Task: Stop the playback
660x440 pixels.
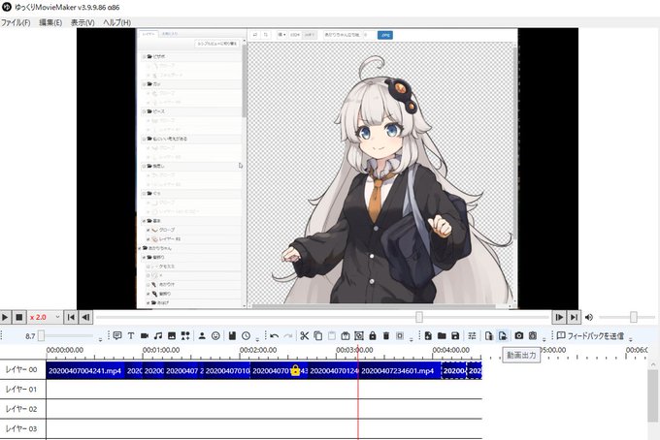Action: tap(19, 317)
